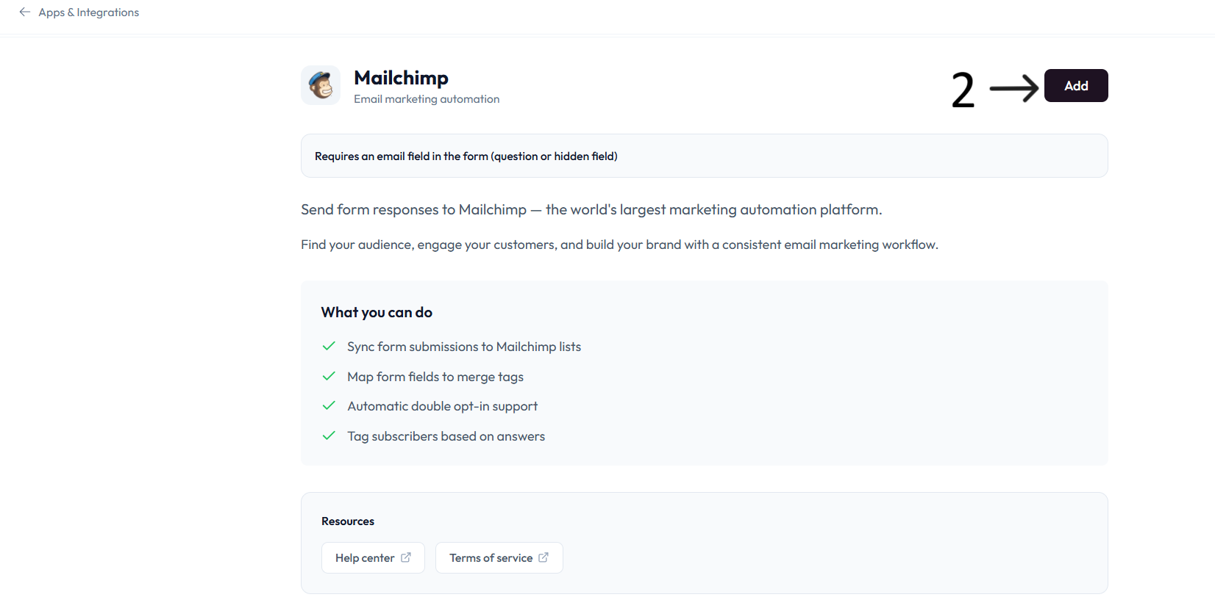
Task: Click the Resources heading
Action: pyautogui.click(x=348, y=521)
